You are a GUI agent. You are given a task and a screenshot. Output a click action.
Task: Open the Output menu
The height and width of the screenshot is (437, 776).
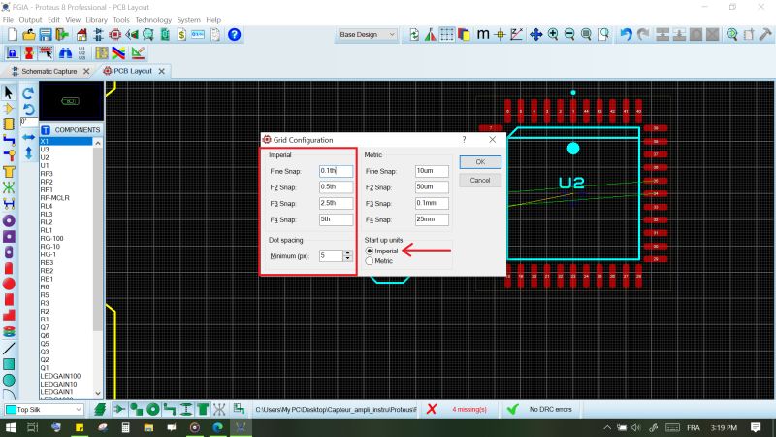coord(30,20)
